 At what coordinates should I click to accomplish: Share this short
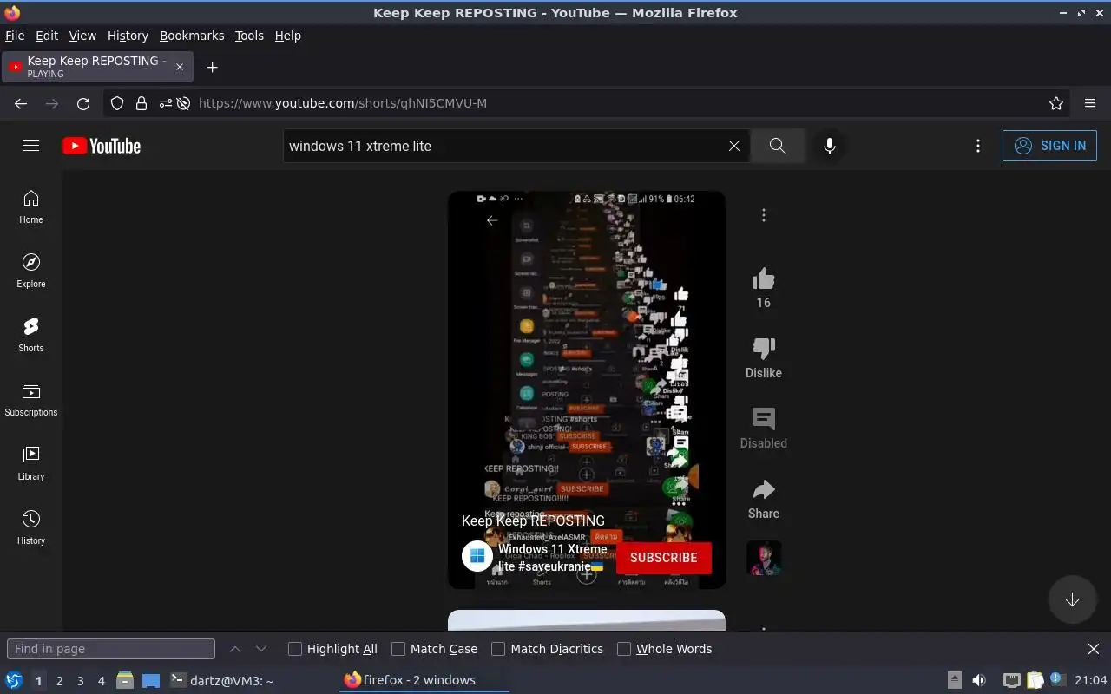764,489
